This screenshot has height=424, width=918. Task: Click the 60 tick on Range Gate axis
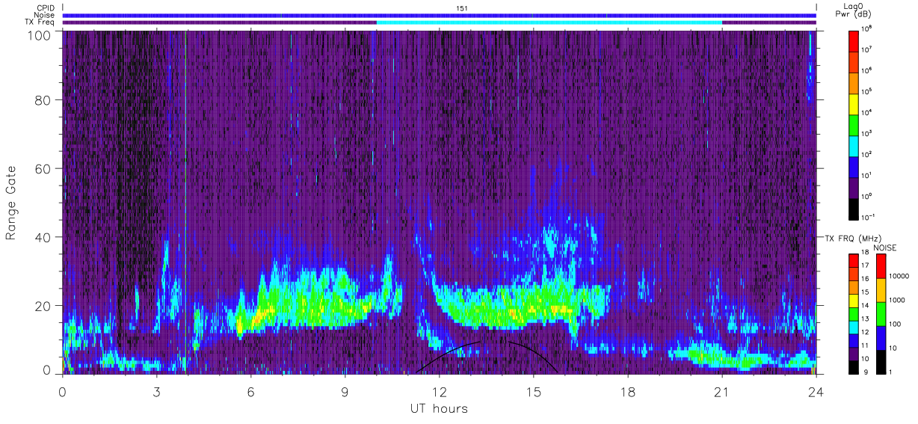(x=41, y=170)
